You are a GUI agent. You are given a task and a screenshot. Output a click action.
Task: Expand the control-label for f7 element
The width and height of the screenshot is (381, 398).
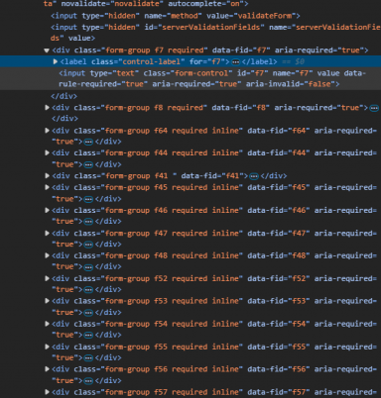tap(56, 61)
